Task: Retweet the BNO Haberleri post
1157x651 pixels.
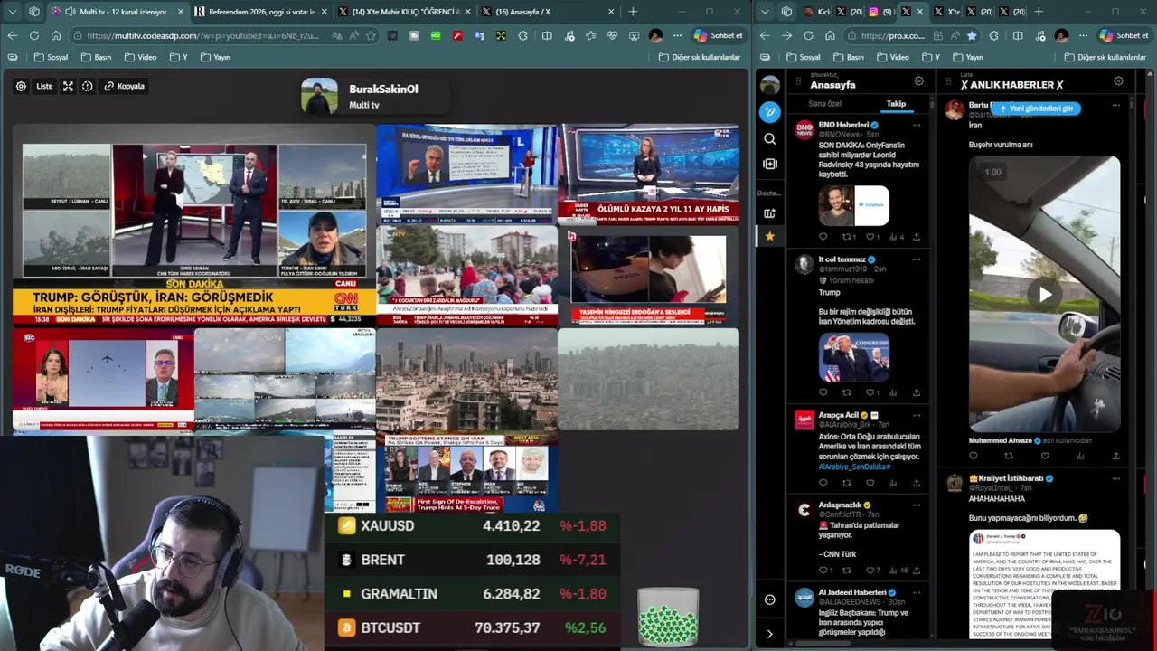Action: [x=849, y=237]
